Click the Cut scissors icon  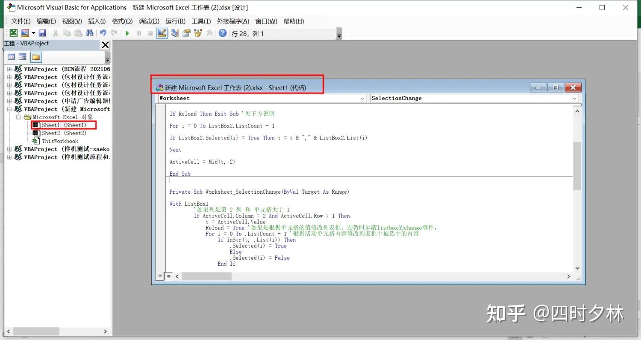[x=56, y=33]
